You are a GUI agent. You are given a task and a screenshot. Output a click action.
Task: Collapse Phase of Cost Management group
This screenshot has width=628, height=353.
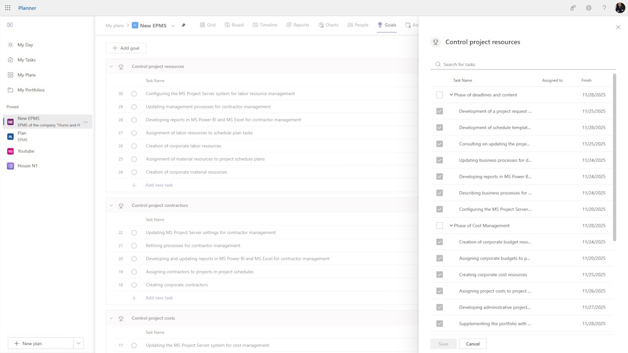[451, 225]
